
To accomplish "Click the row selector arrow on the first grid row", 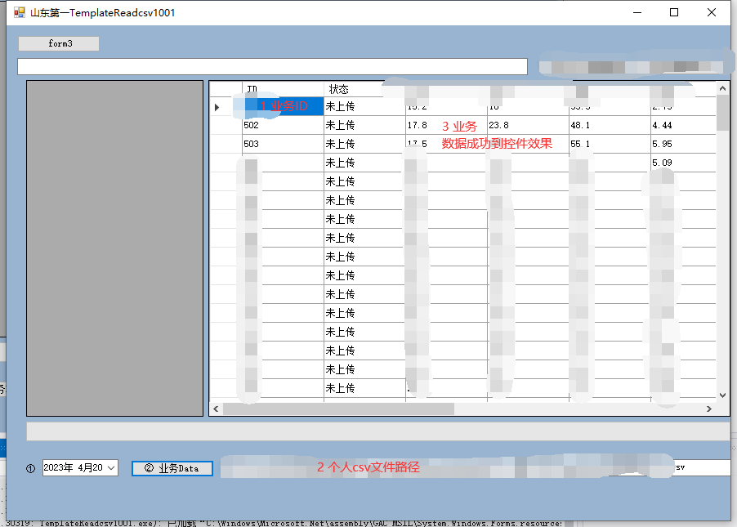I will point(217,106).
